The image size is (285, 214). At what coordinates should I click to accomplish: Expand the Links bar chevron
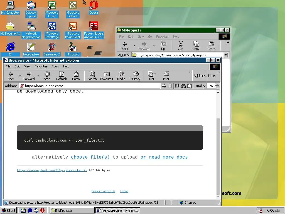[218, 72]
